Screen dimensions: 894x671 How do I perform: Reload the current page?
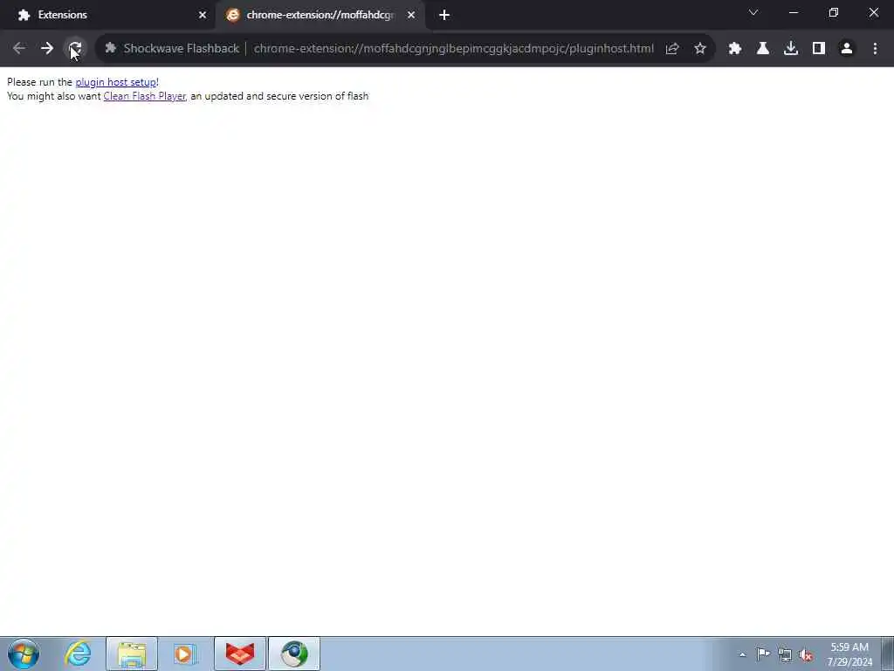coord(75,49)
